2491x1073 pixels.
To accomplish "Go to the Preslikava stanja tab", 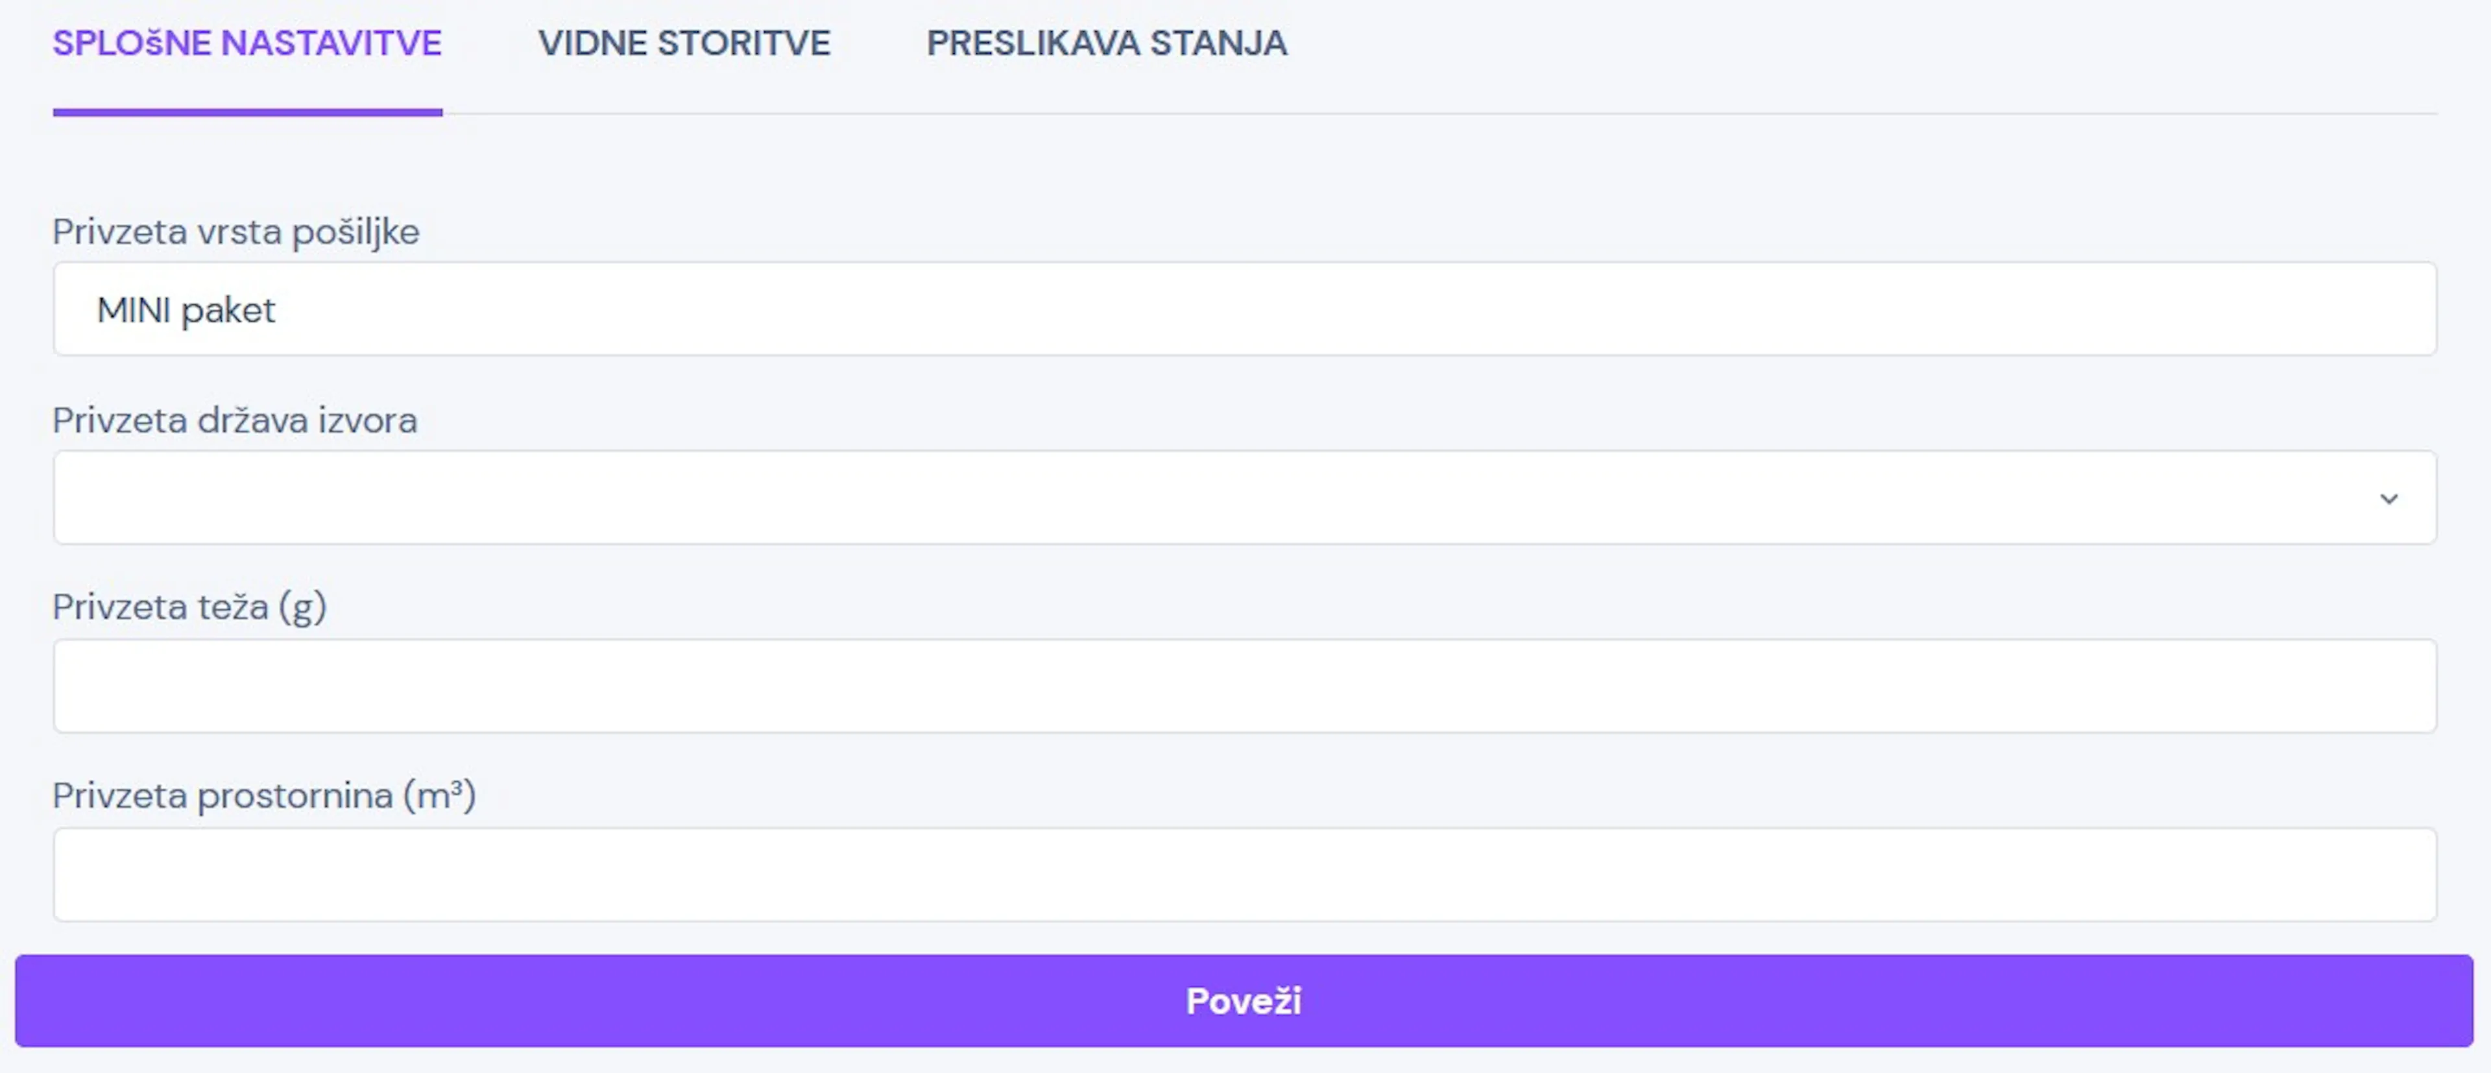I will click(x=1106, y=43).
